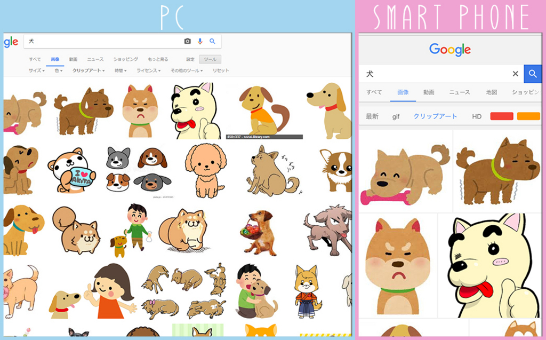The height and width of the screenshot is (340, 546).
Task: Open smartphone thumbs-up white dog image
Action: pyautogui.click(x=489, y=265)
